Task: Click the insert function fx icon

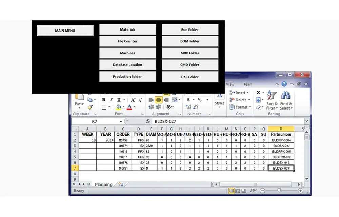Action: click(x=148, y=121)
